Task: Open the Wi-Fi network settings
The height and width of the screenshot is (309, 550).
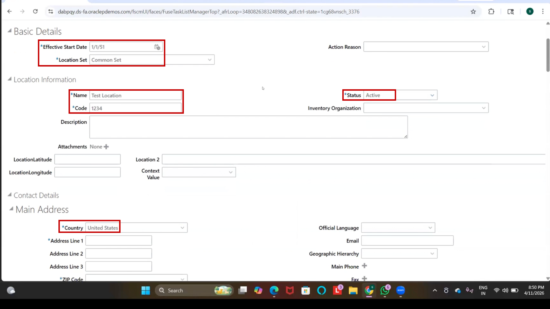Action: pos(496,290)
